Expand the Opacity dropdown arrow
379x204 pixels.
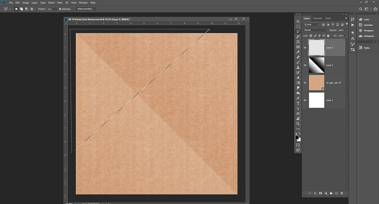(347, 30)
